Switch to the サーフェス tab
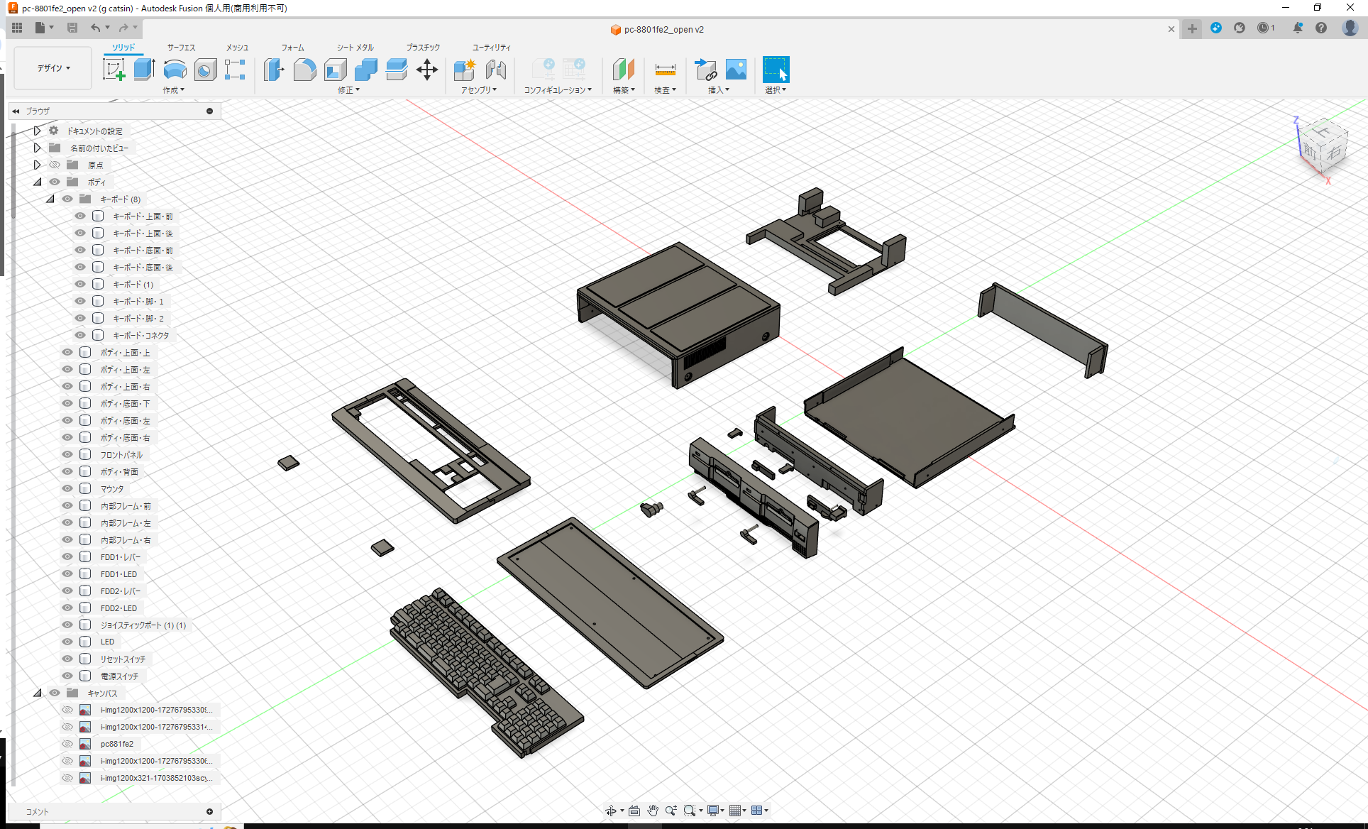 (x=180, y=48)
